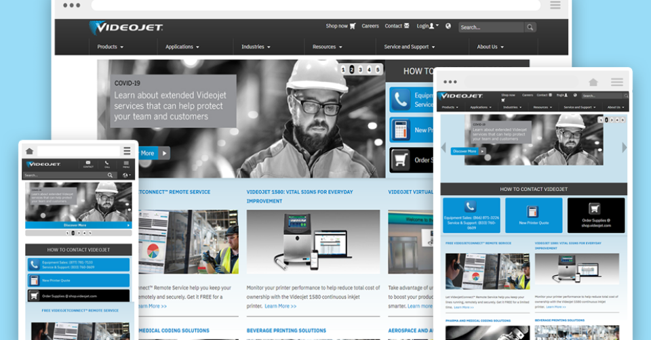Viewport: 651px width, 340px height.
Task: Click home icon in tablet browser window
Action: tap(593, 82)
